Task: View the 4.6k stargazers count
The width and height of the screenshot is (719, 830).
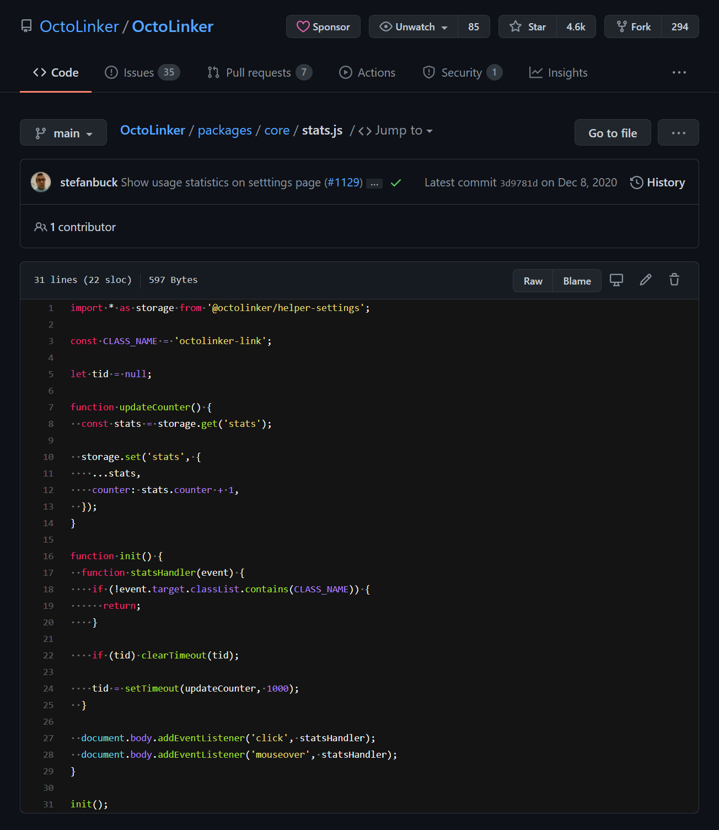Action: (576, 26)
